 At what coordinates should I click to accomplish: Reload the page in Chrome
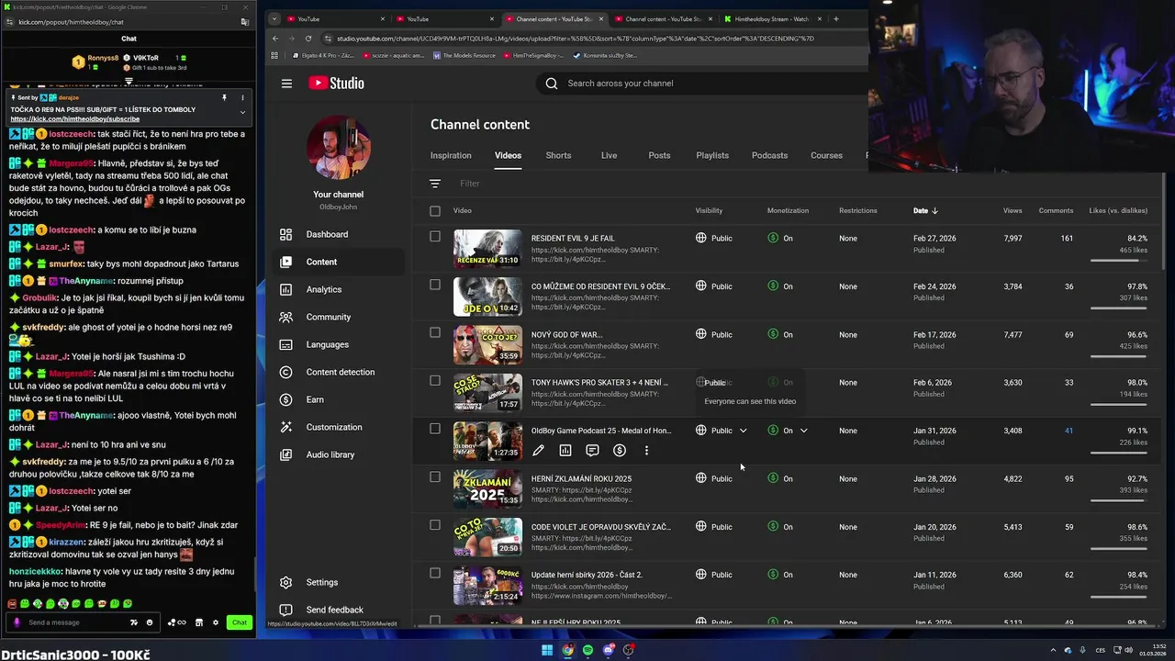tap(308, 39)
